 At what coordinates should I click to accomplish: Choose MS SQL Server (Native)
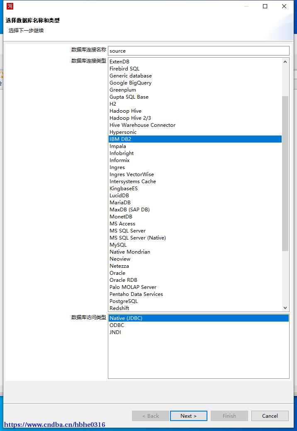coord(195,238)
